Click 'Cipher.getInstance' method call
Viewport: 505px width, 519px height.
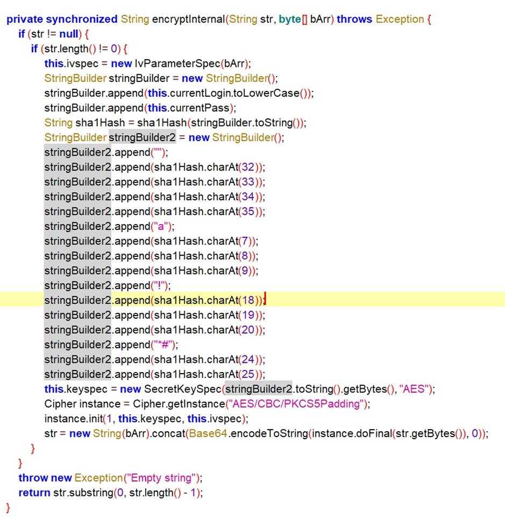click(179, 404)
